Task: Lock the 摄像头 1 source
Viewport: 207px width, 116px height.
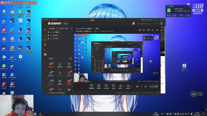Action: [x=51, y=32]
